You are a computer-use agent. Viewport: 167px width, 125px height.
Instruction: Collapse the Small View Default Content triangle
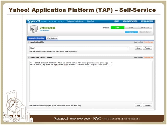click(x=29, y=58)
